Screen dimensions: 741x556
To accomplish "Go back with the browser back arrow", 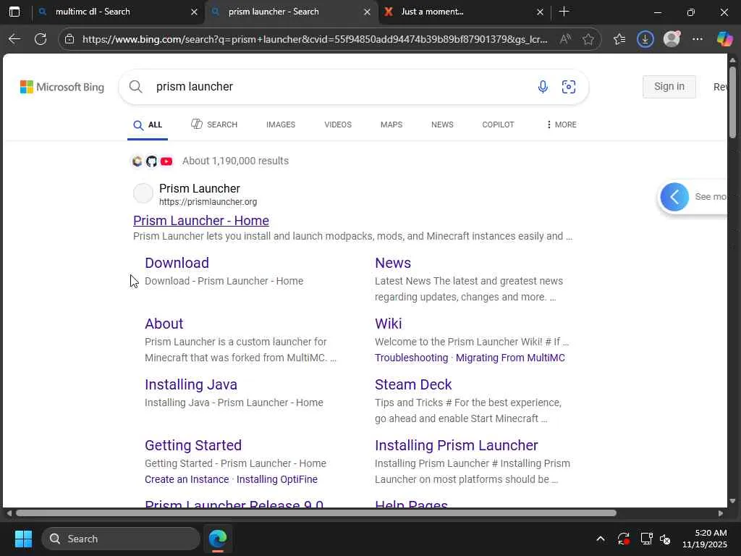I will (14, 39).
